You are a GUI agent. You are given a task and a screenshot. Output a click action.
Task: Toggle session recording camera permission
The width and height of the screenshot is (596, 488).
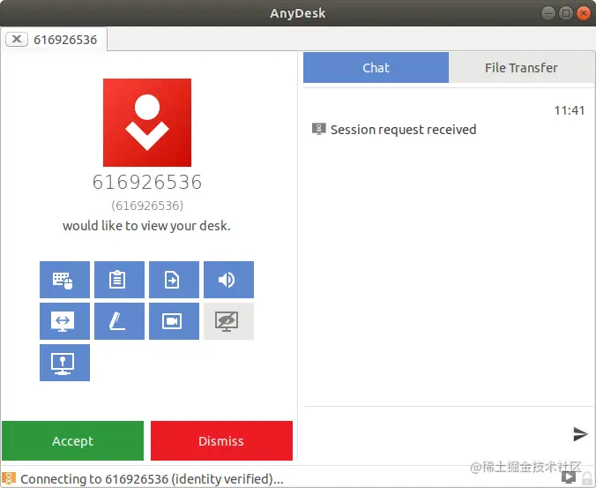[174, 321]
